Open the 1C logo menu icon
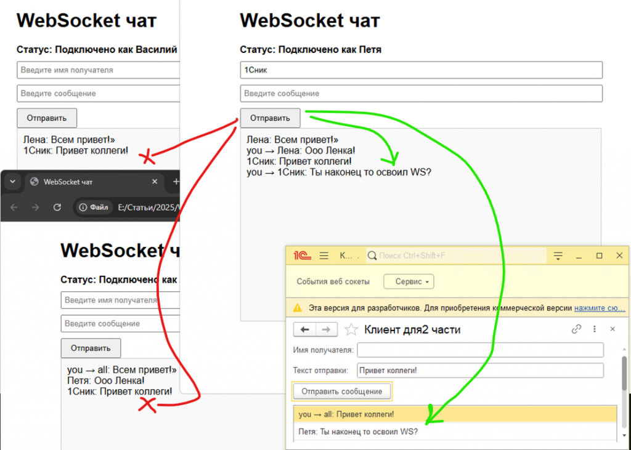The width and height of the screenshot is (631, 450). [x=302, y=255]
